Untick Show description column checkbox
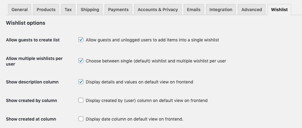 81,82
